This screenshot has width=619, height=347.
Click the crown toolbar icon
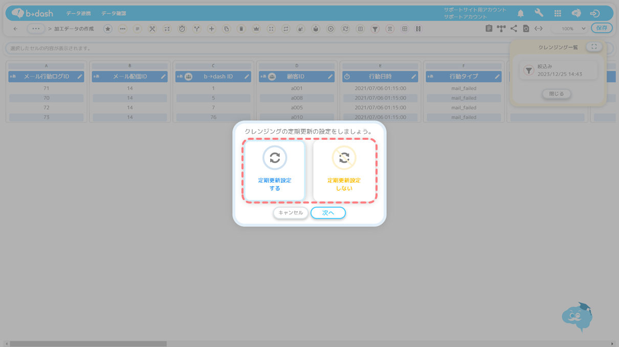(256, 29)
